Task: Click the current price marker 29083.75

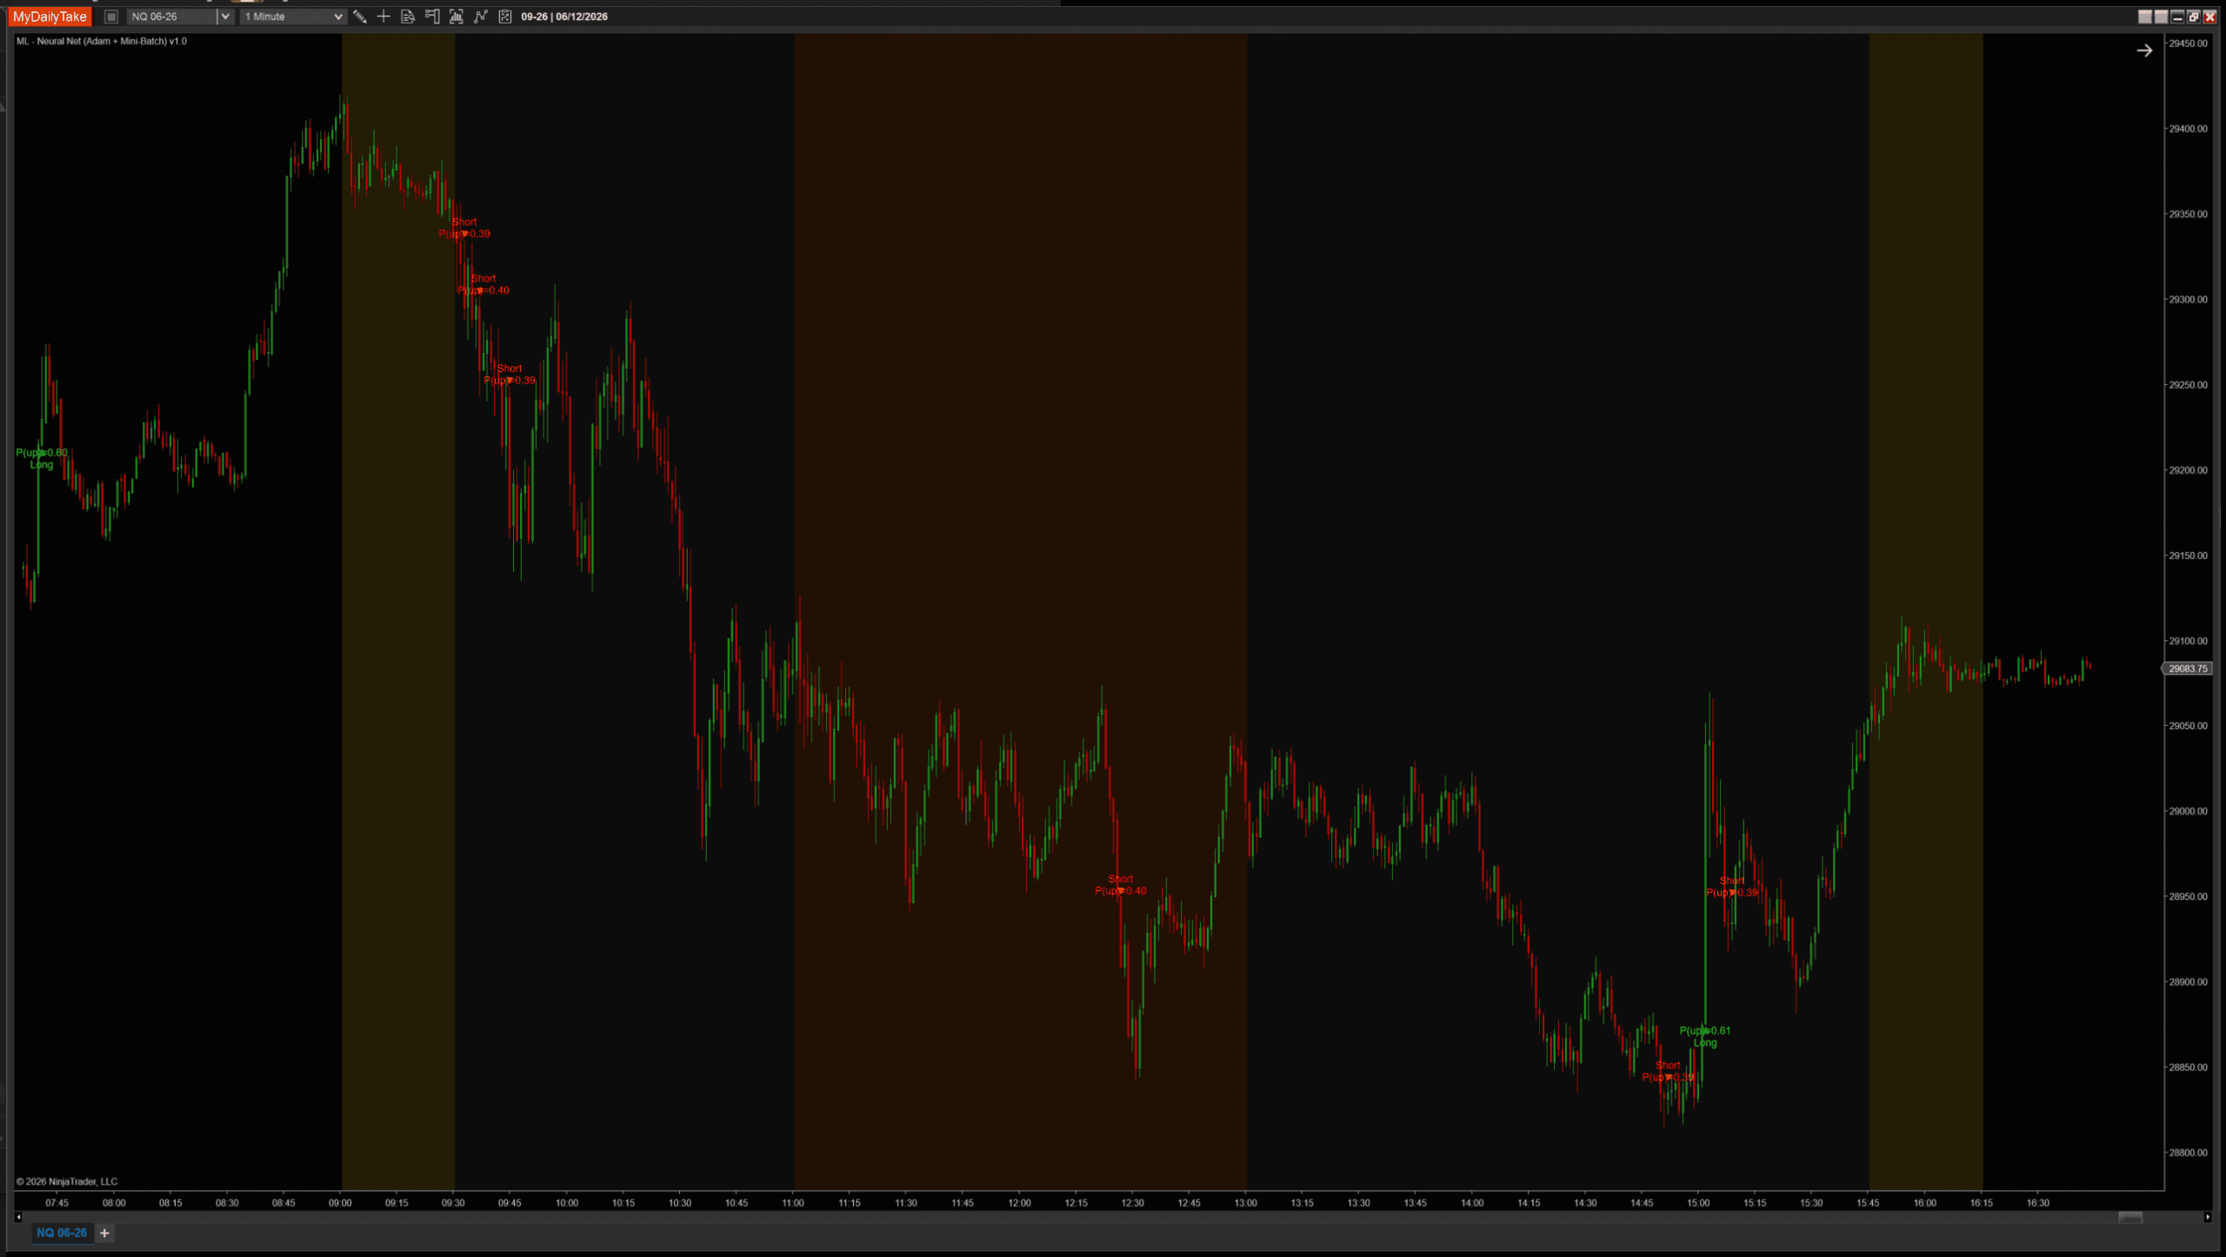Action: pyautogui.click(x=2188, y=668)
